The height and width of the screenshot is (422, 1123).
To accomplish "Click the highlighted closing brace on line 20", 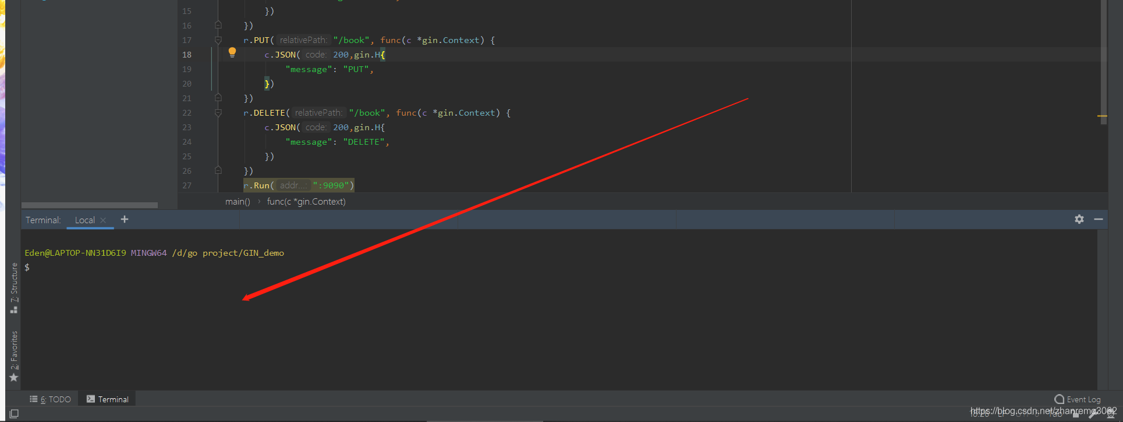I will pyautogui.click(x=267, y=84).
